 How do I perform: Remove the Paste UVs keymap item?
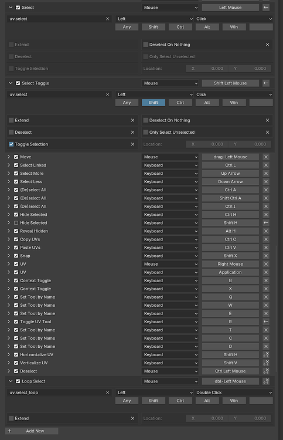(266, 248)
